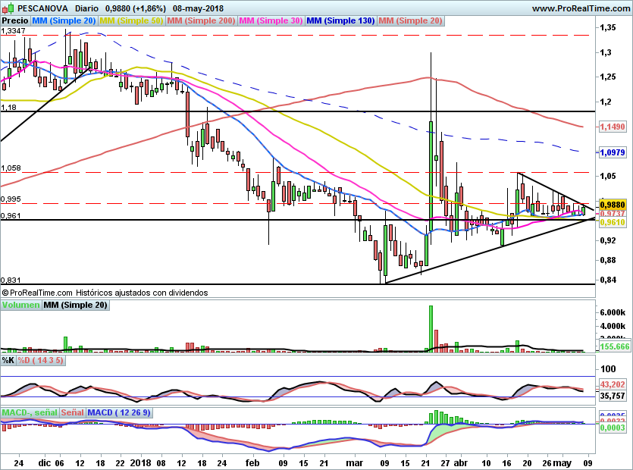Open the MM (Simple 200) label

click(x=201, y=21)
